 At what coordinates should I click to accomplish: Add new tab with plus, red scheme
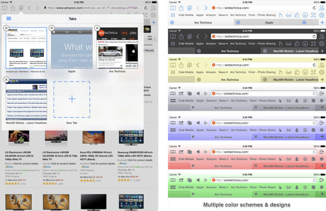tap(322, 166)
